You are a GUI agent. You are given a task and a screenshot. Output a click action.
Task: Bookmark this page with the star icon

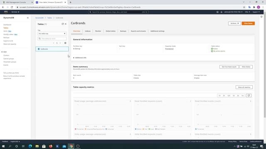244,7
